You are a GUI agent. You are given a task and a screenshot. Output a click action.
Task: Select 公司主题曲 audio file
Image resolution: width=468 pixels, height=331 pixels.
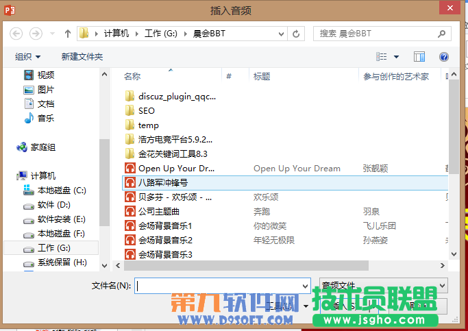pyautogui.click(x=152, y=211)
